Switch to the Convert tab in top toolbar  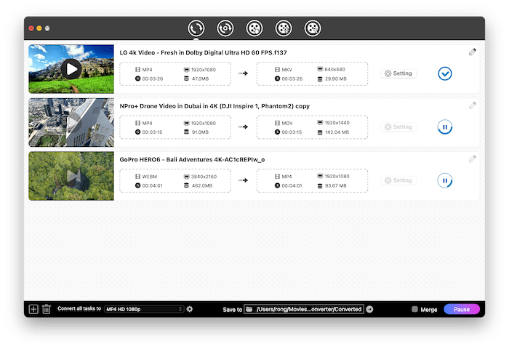tap(196, 28)
